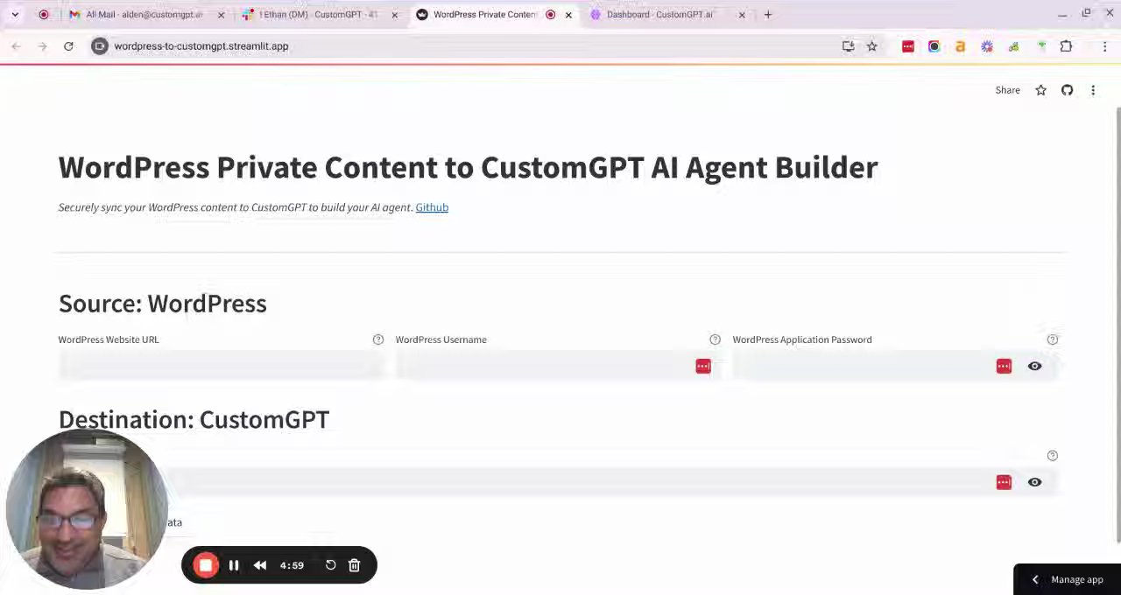Show help tooltip for WordPress Application Password
Screen dimensions: 1121x595
pyautogui.click(x=1053, y=339)
